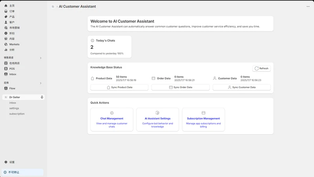Screen dimensions: 314x177
Task: Open the POS channel icon
Action: point(6,68)
